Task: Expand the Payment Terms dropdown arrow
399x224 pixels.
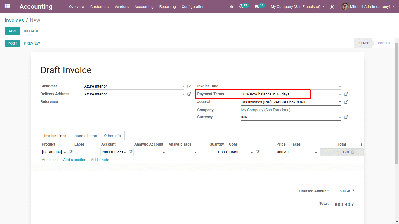Action: (340, 94)
